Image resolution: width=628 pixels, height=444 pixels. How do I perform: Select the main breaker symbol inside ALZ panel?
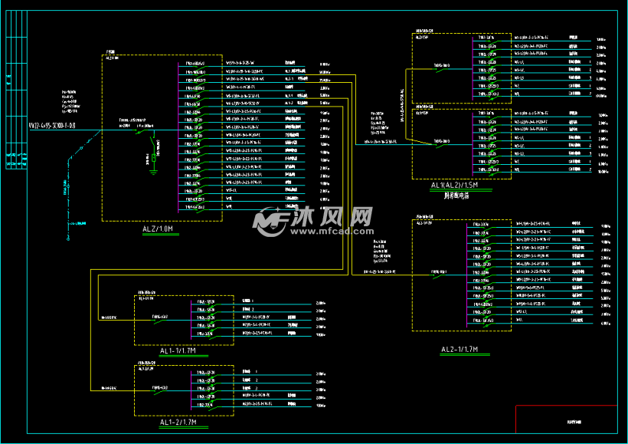click(140, 131)
